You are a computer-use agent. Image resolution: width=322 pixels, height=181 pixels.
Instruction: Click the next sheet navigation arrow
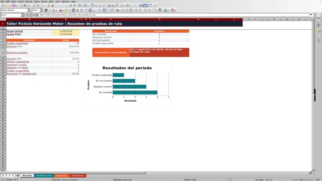tap(10, 176)
